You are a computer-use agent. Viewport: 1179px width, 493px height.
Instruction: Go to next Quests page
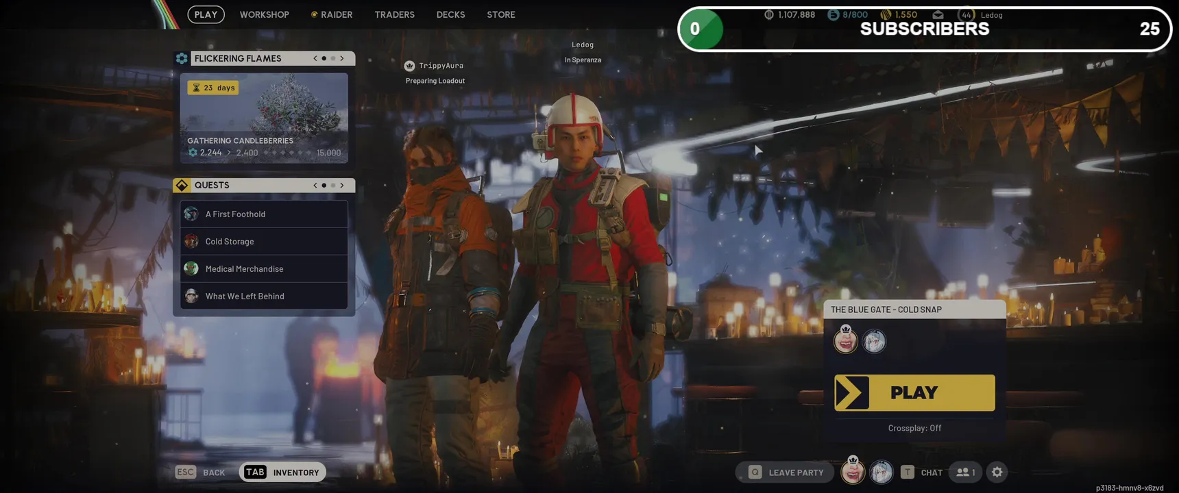pyautogui.click(x=342, y=185)
